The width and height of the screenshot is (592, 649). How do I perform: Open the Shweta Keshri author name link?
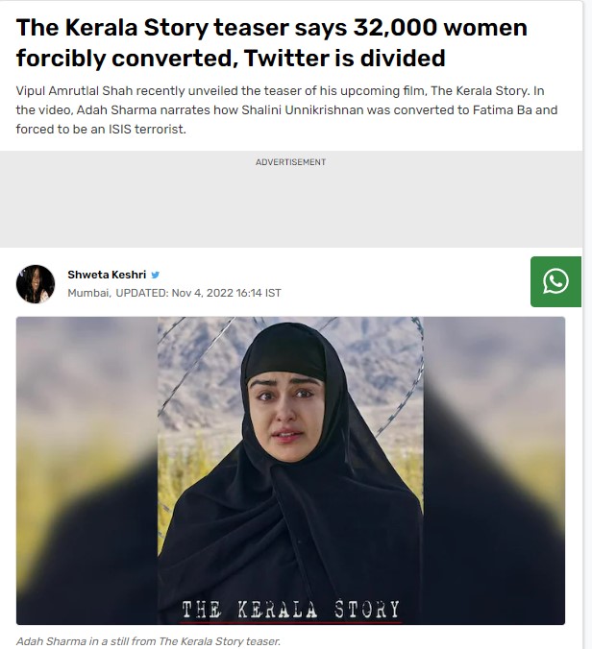[107, 275]
